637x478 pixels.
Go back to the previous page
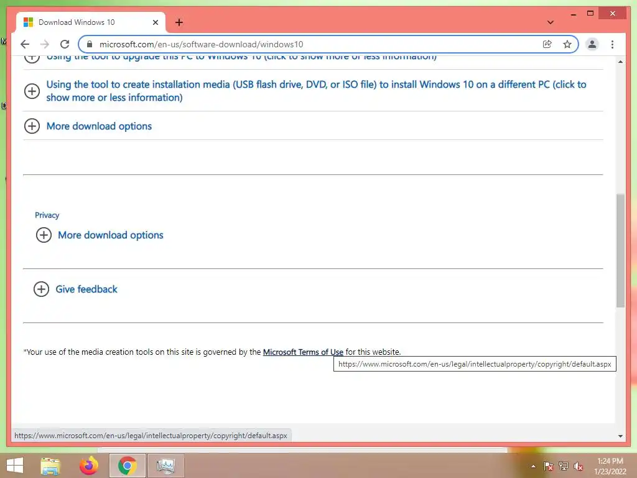coord(25,44)
